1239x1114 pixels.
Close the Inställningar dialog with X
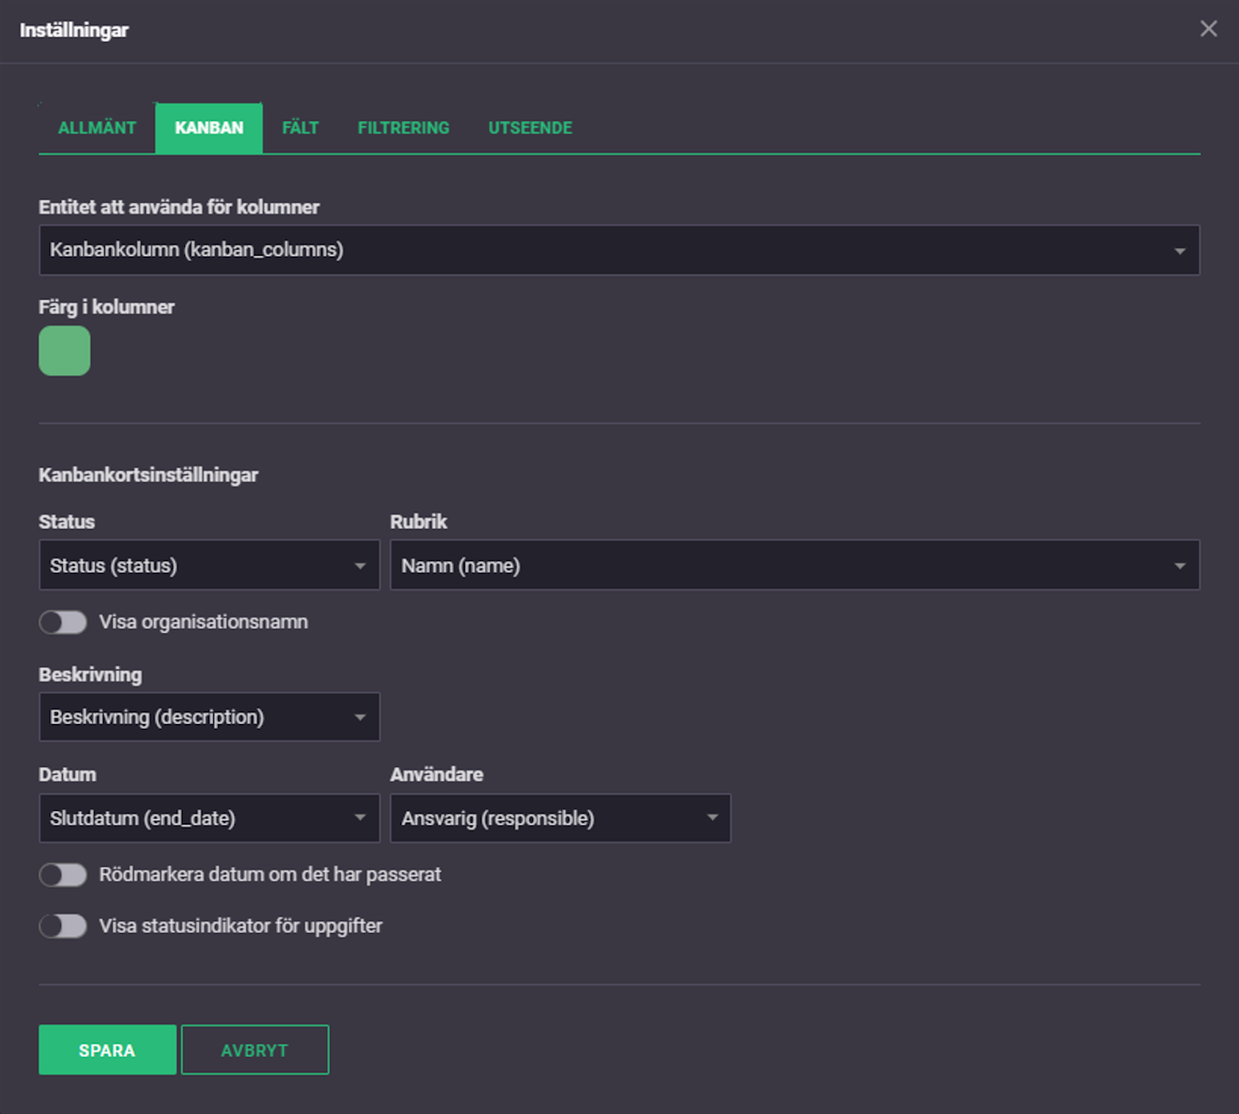(x=1208, y=29)
